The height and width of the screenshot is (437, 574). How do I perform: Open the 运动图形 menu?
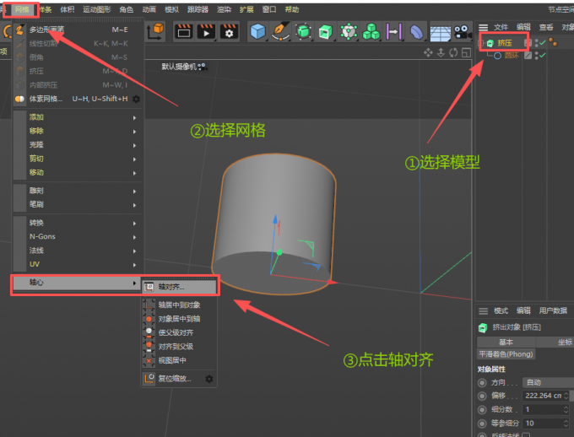[x=96, y=9]
